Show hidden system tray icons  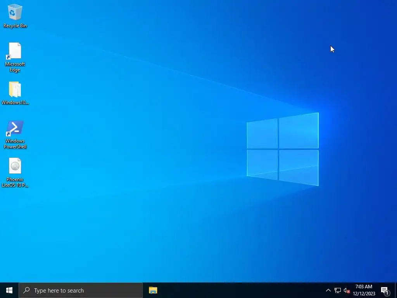(328, 290)
